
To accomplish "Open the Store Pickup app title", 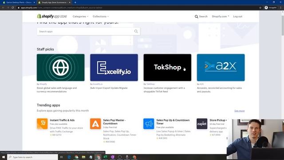I will coord(218,120).
